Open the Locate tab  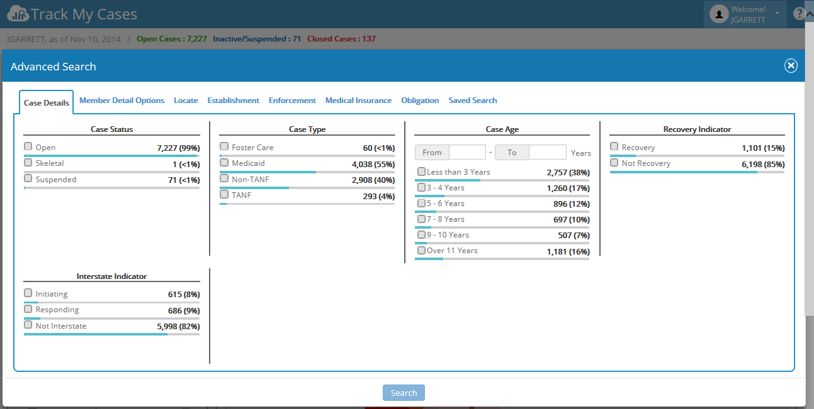186,101
